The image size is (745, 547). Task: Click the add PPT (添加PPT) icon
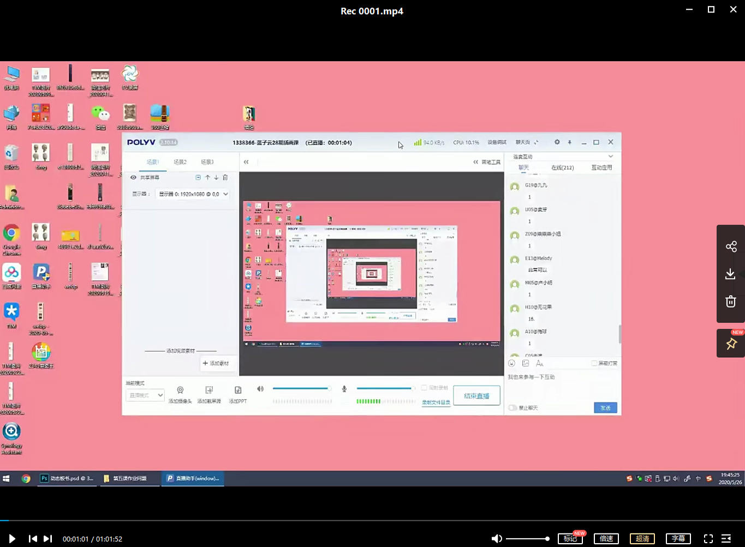238,390
